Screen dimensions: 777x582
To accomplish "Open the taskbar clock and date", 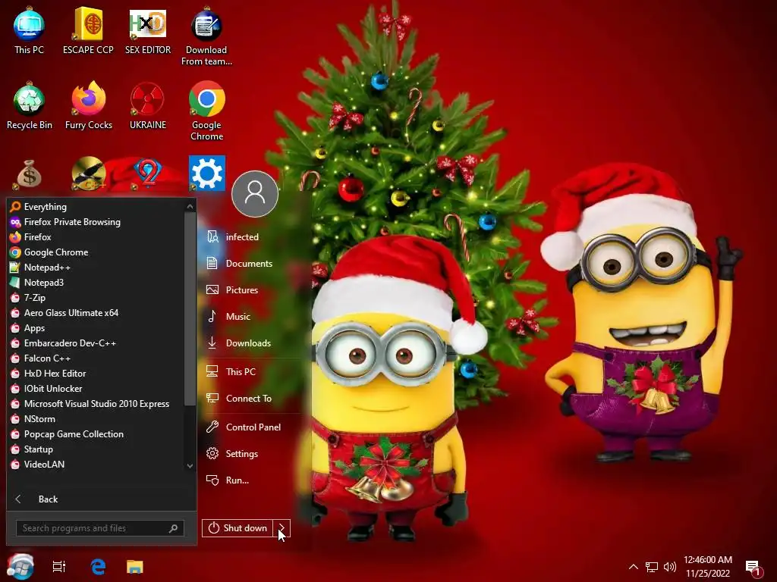I will click(x=708, y=567).
